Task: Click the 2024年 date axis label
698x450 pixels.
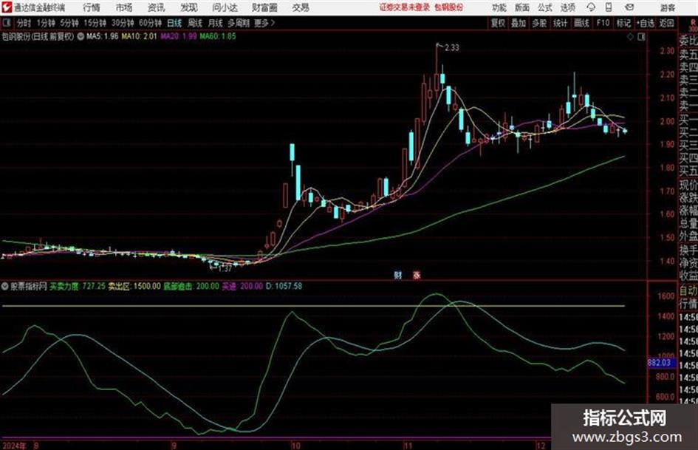Action: (x=14, y=446)
